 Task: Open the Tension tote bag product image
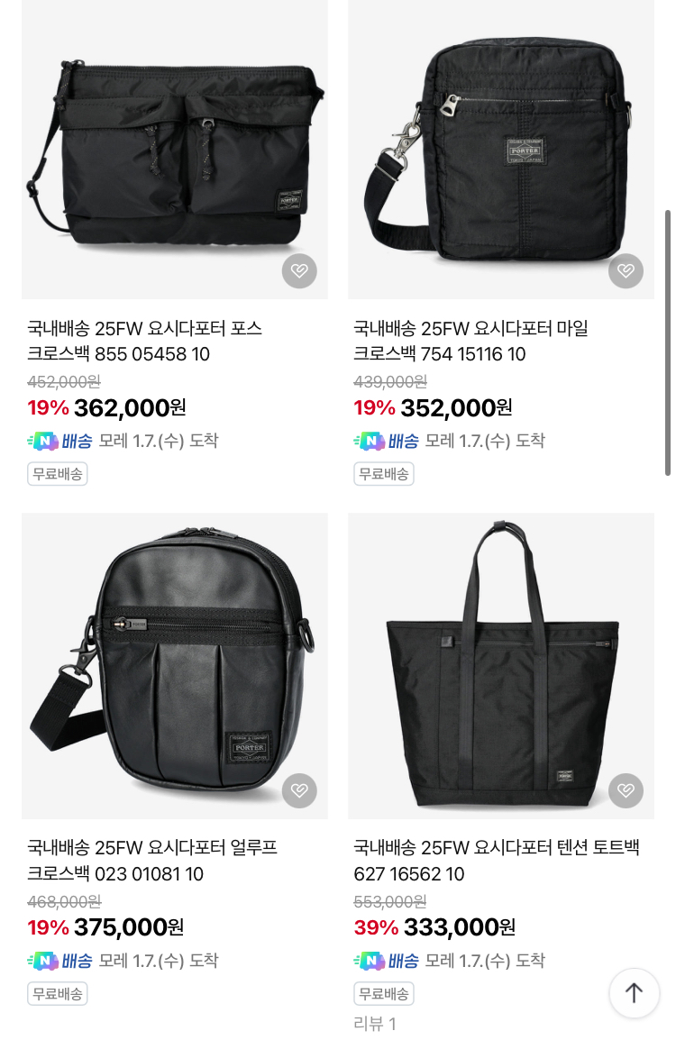coord(501,665)
